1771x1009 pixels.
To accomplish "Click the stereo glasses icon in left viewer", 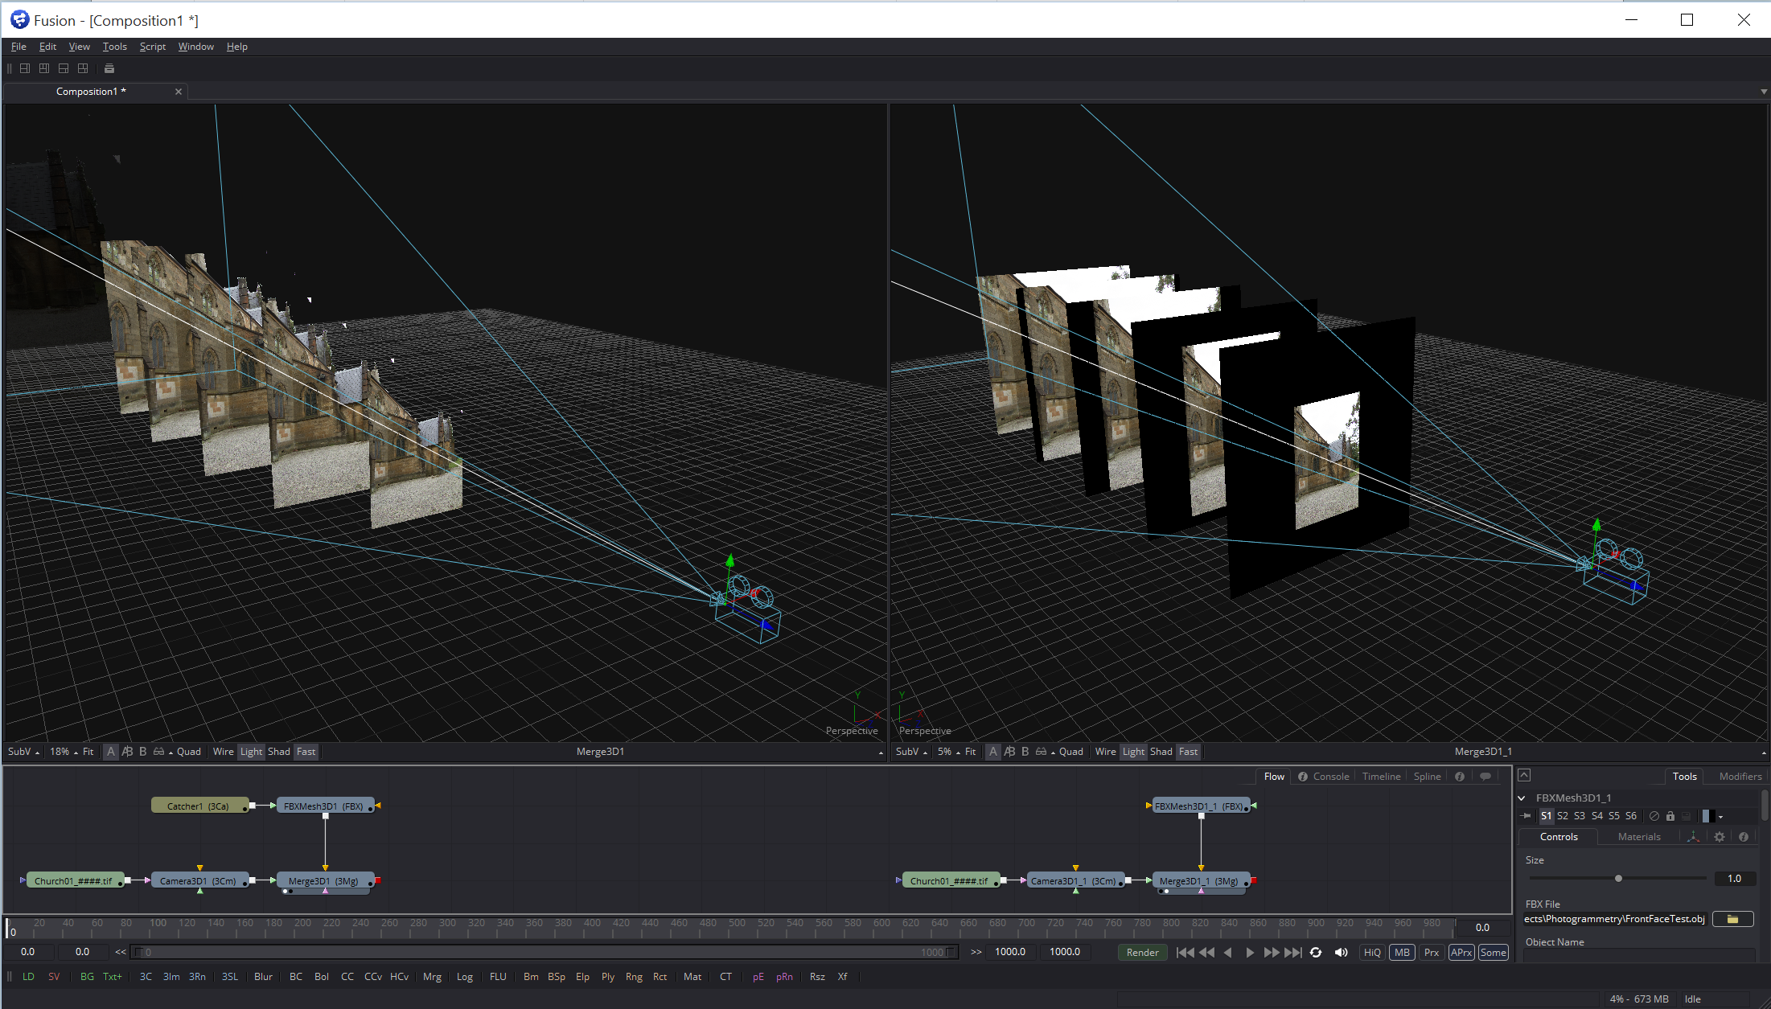I will click(159, 752).
